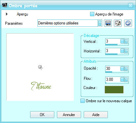Image resolution: width=136 pixels, height=123 pixels.
Task: Click the Horizontal offset value field
Action: click(x=113, y=51)
